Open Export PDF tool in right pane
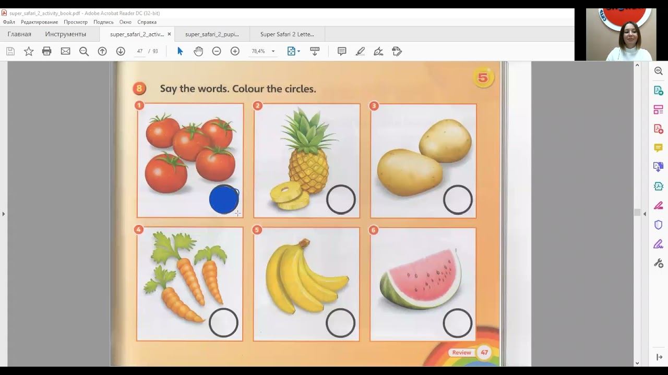668x375 pixels. 659,90
